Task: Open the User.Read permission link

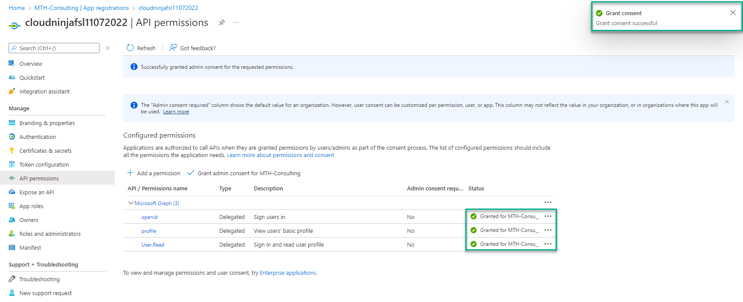Action: click(x=153, y=245)
